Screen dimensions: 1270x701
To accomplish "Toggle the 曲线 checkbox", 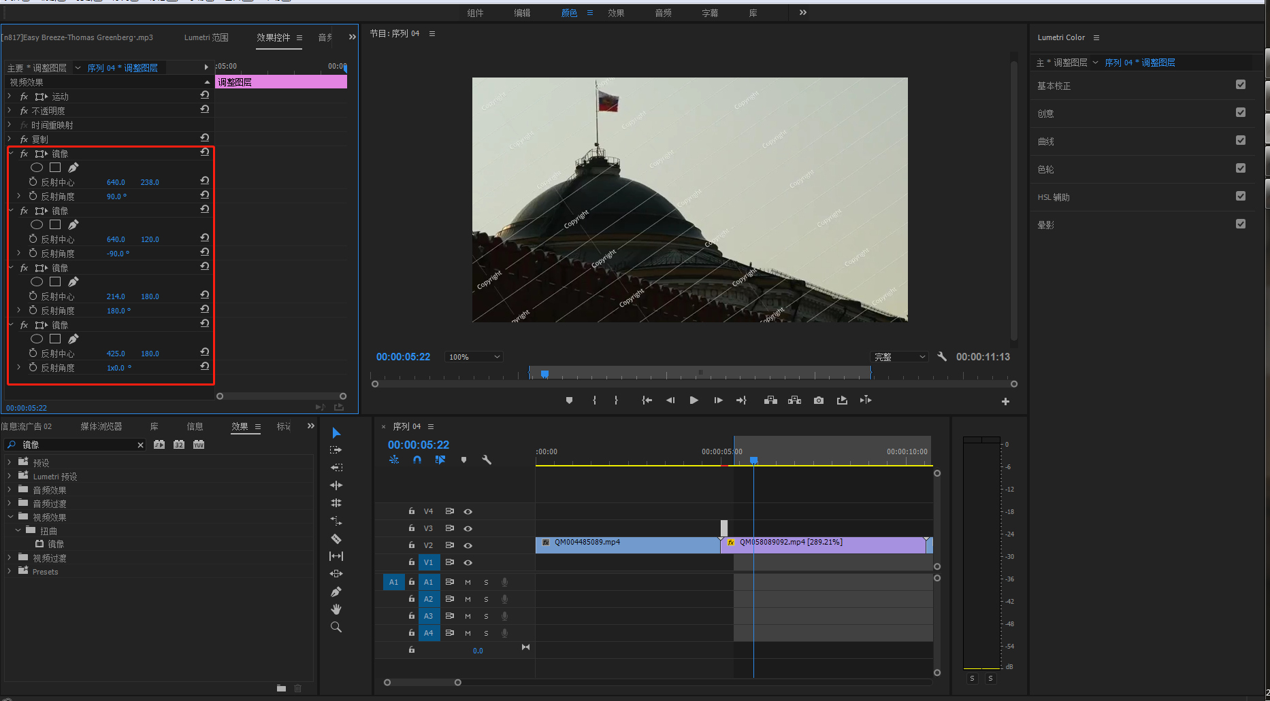I will 1241,141.
